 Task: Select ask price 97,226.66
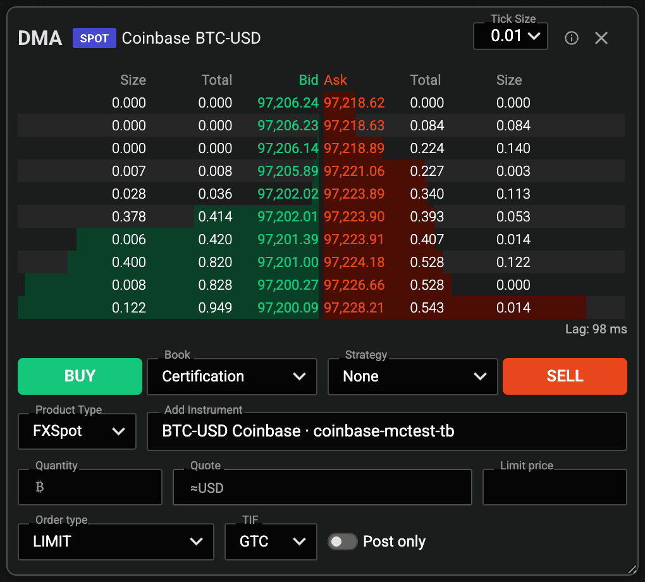click(x=354, y=285)
